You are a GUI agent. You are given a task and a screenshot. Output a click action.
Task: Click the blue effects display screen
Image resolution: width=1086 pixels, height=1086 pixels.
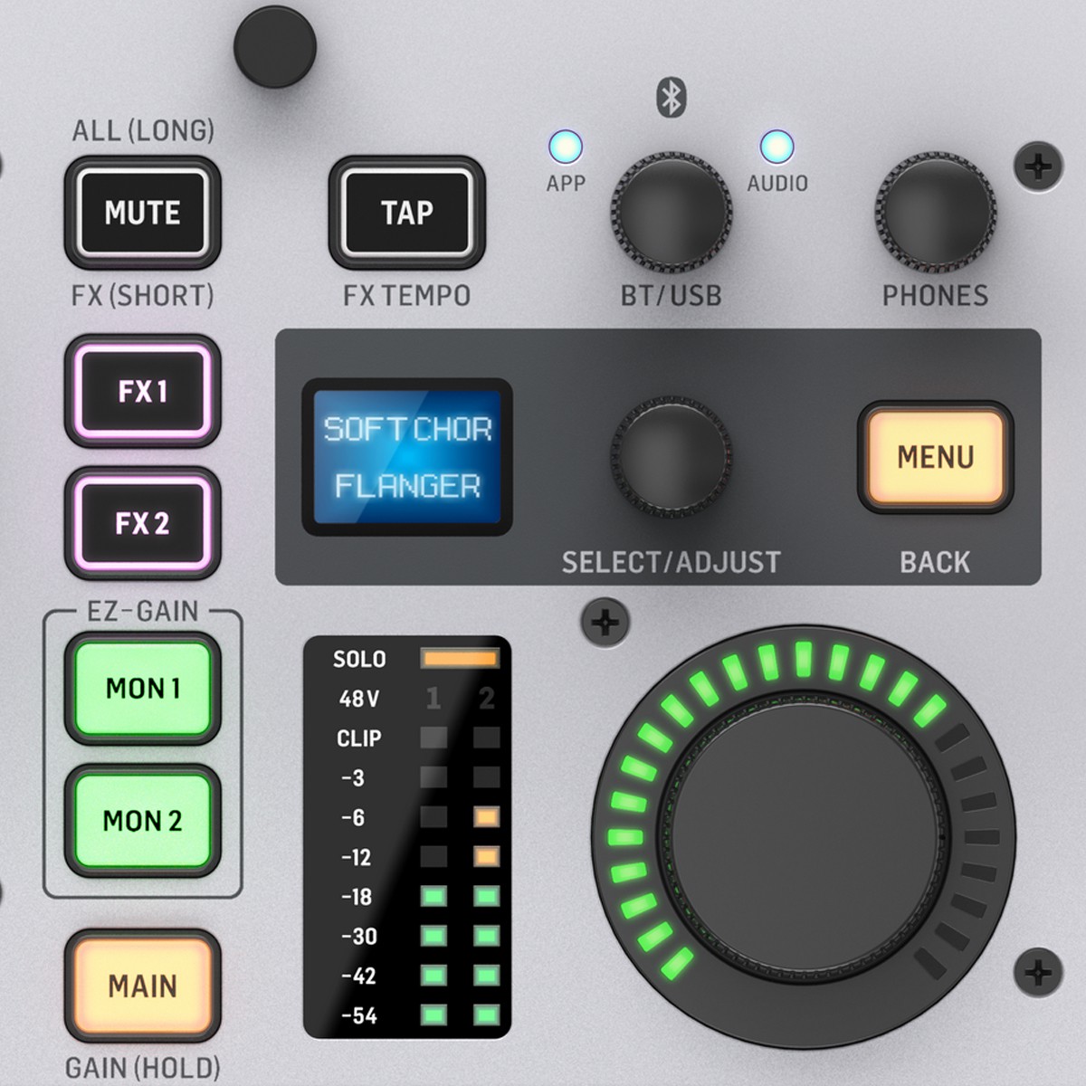pos(407,457)
